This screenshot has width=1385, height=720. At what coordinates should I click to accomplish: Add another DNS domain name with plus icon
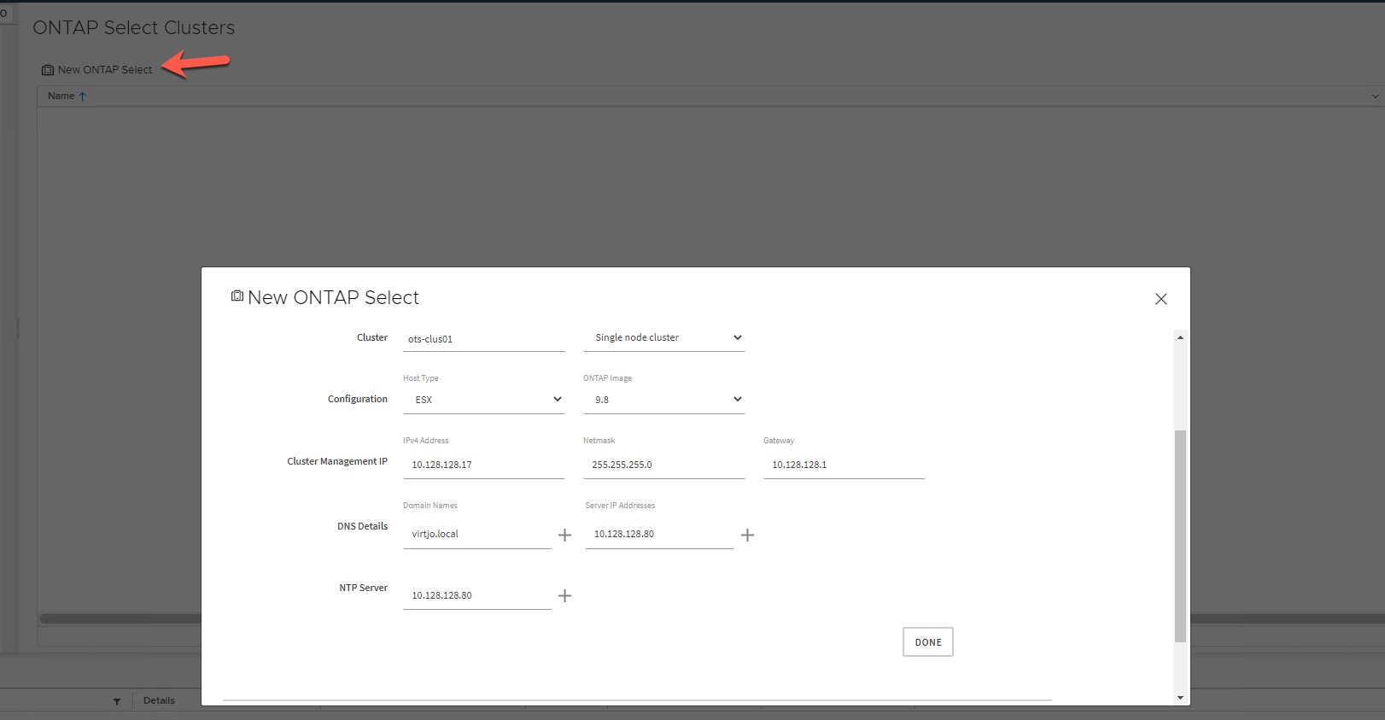click(564, 535)
